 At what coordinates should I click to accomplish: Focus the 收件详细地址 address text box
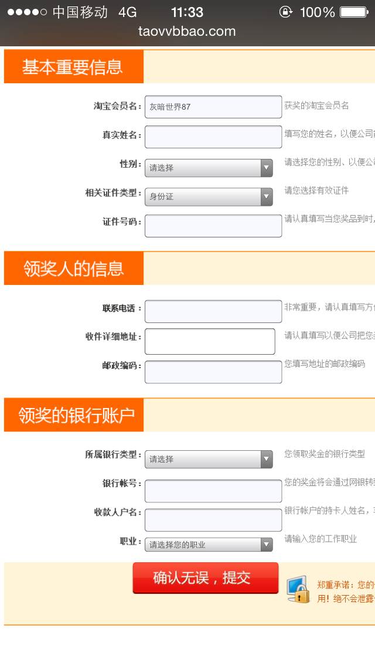210,341
